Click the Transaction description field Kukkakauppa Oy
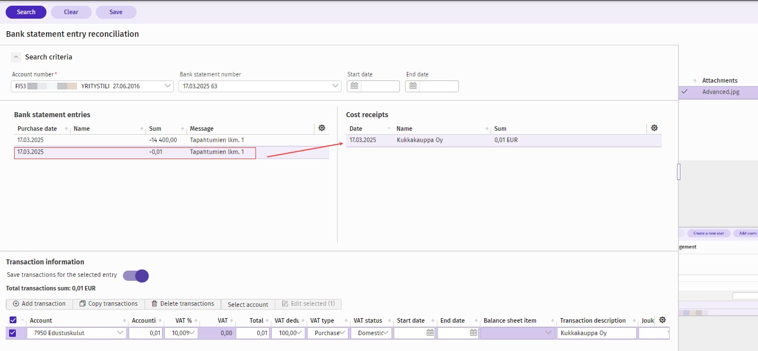The width and height of the screenshot is (758, 351). pyautogui.click(x=597, y=333)
